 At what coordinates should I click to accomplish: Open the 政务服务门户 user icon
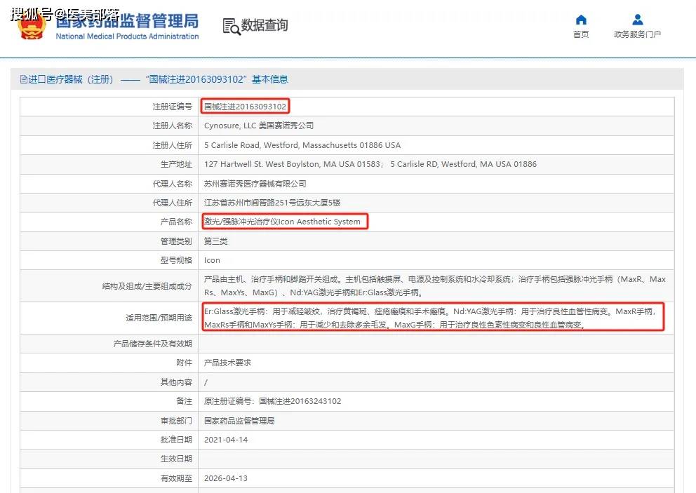(x=637, y=20)
